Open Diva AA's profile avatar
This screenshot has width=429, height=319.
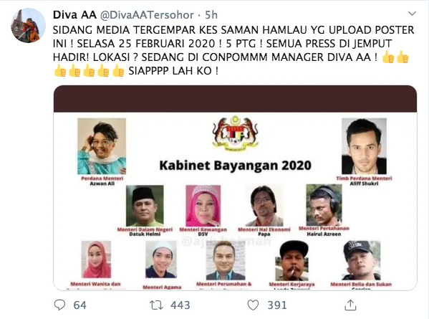(x=28, y=26)
